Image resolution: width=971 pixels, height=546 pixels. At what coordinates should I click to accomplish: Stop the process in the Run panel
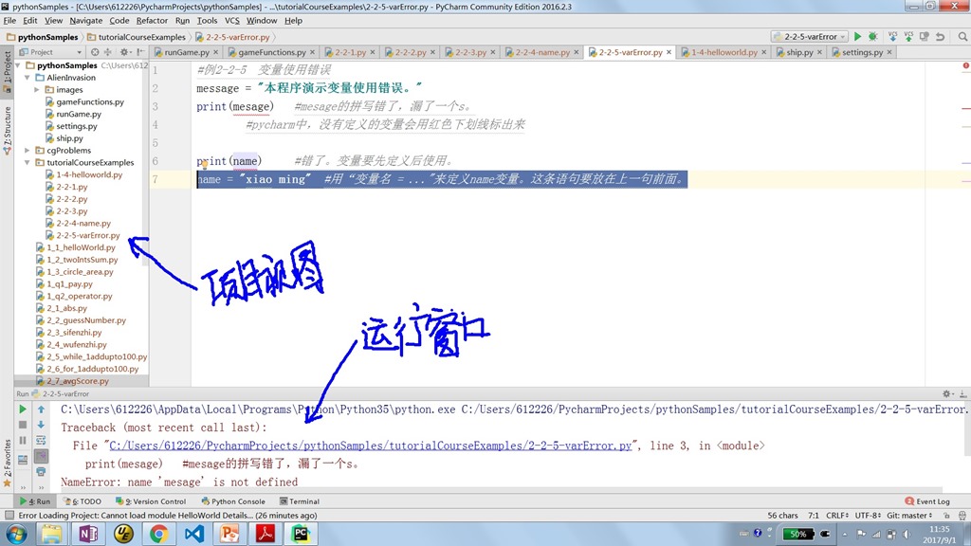click(x=23, y=425)
